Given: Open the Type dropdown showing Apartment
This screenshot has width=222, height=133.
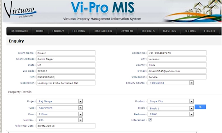Looking at the screenshot, I should pos(60,108).
